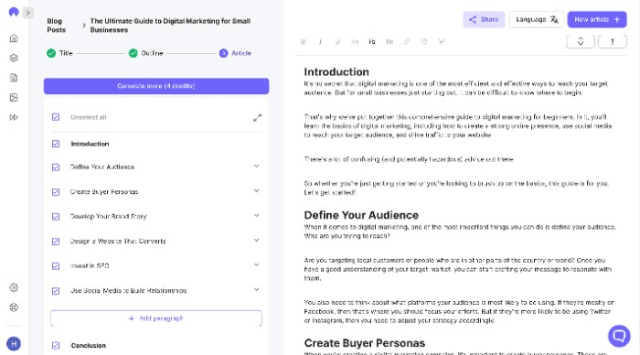
Task: Uncheck the Invest in SEO checkbox
Action: [x=56, y=266]
